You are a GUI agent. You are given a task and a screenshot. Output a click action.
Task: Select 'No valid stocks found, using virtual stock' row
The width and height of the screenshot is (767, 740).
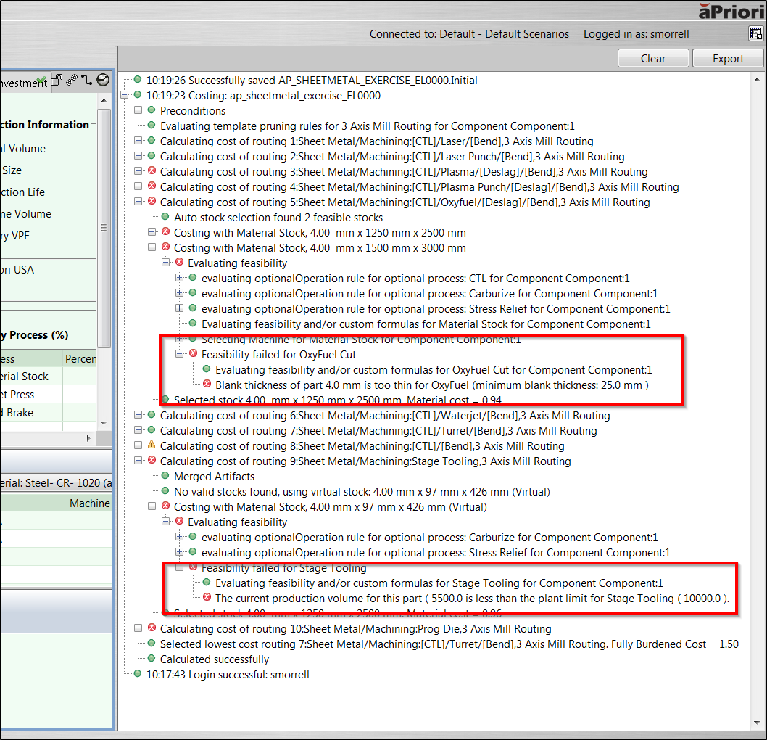[362, 491]
